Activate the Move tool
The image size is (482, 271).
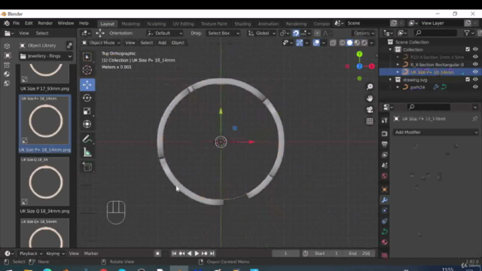87,84
